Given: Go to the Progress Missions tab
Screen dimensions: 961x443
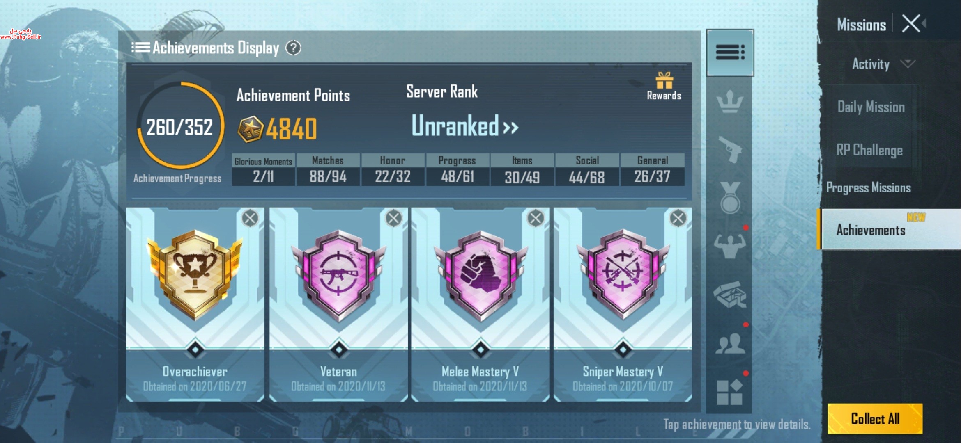Looking at the screenshot, I should click(869, 188).
